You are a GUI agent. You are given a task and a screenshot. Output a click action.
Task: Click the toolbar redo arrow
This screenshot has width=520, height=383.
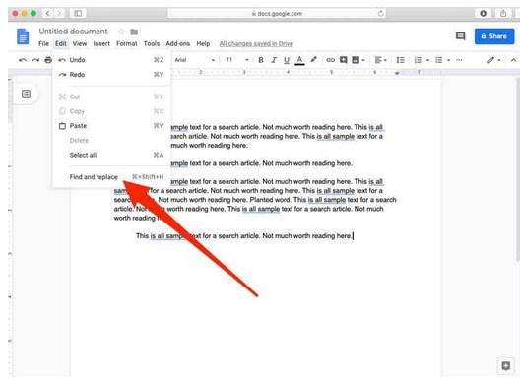[35, 60]
